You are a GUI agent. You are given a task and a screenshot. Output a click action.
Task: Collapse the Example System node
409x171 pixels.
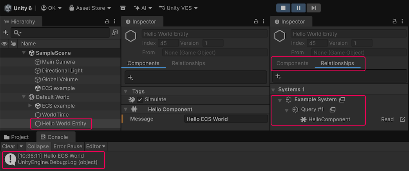280,100
